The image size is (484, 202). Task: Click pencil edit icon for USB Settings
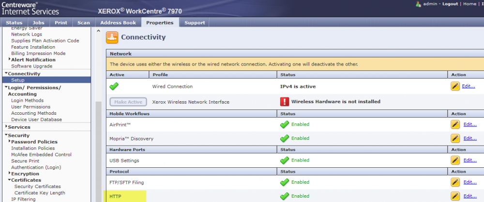tap(455, 161)
